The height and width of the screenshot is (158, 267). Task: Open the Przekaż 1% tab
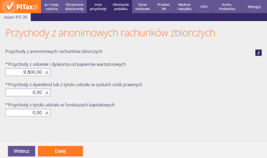click(x=164, y=7)
